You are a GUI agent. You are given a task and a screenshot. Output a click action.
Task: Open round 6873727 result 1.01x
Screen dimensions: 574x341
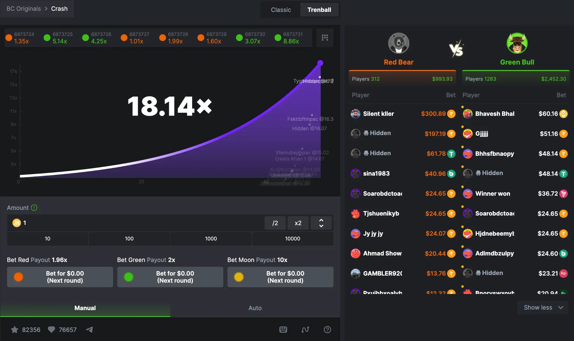[135, 38]
